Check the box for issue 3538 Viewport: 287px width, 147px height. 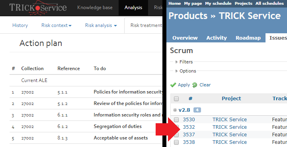point(176,142)
